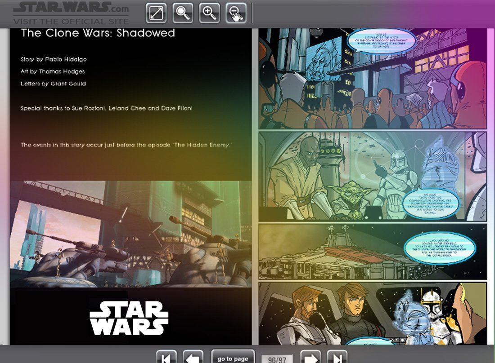Click the zoom out minus magnifier
Screen dimensions: 495x363
click(x=236, y=13)
